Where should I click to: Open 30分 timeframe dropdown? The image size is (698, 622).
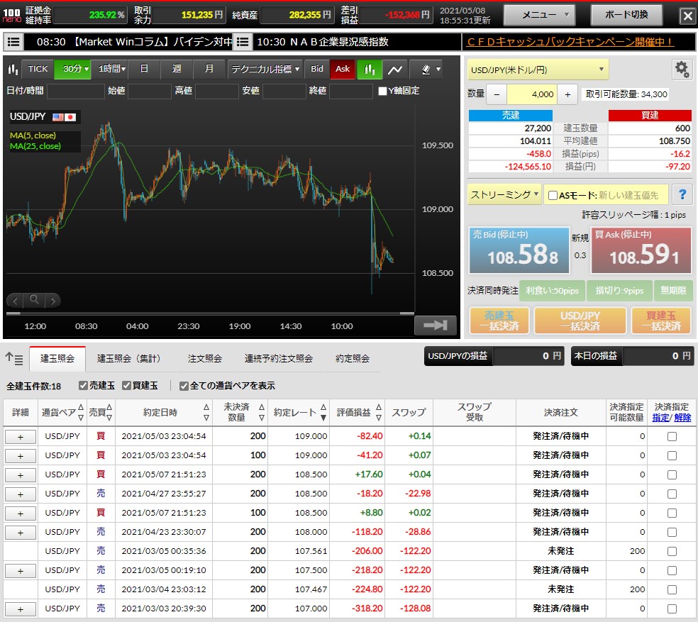(x=72, y=69)
